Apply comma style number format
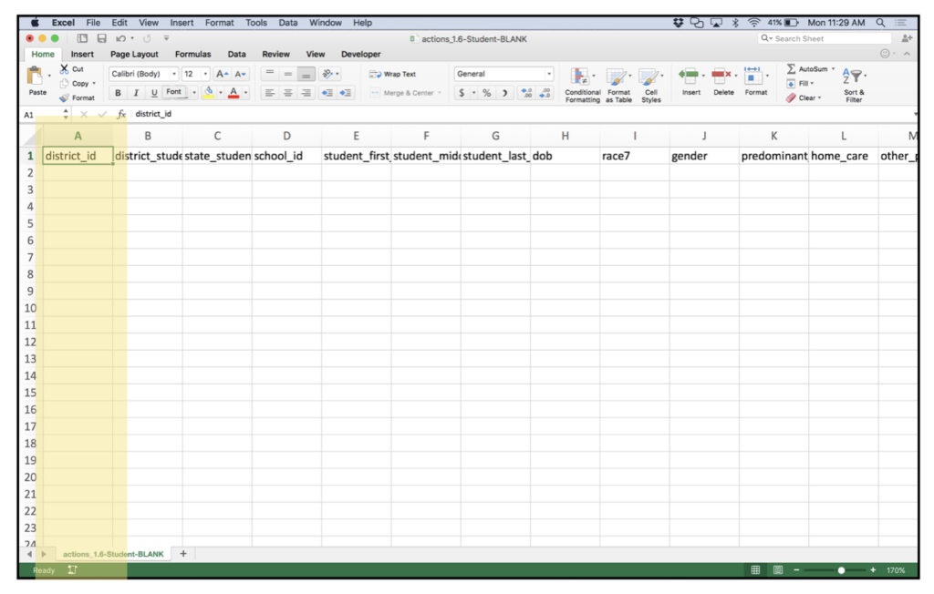934x594 pixels. click(504, 93)
